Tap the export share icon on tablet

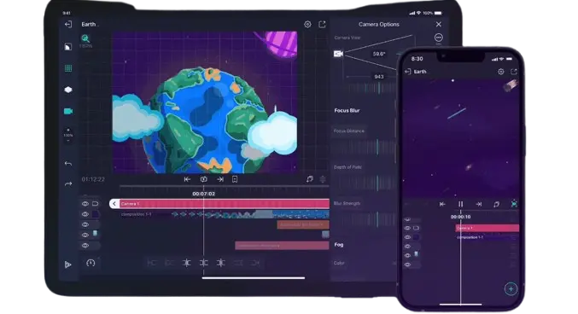pos(322,25)
